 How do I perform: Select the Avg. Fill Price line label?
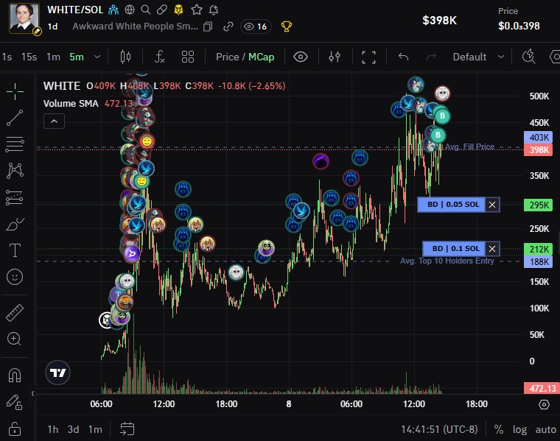(469, 147)
